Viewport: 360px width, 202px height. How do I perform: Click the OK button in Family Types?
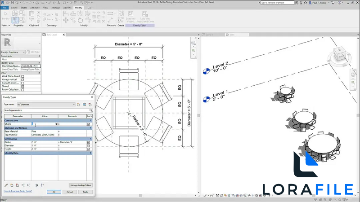pyautogui.click(x=54, y=192)
